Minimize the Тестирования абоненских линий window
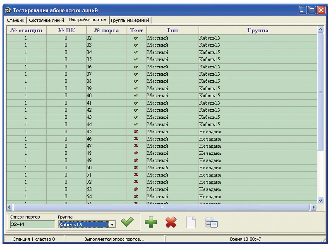This screenshot has height=247, width=333. coord(302,10)
